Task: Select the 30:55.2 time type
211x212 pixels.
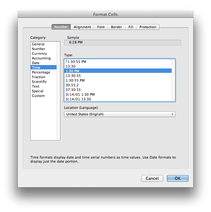Action: click(x=118, y=85)
